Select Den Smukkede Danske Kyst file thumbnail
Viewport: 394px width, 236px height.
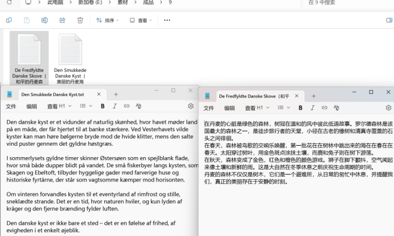[x=70, y=59]
